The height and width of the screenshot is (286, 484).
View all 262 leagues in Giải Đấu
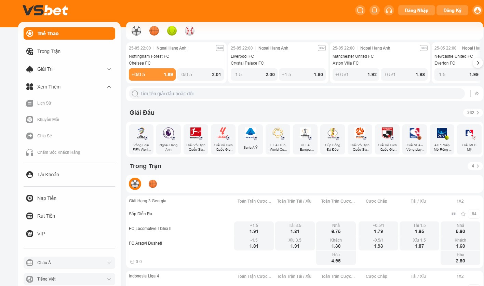473,113
